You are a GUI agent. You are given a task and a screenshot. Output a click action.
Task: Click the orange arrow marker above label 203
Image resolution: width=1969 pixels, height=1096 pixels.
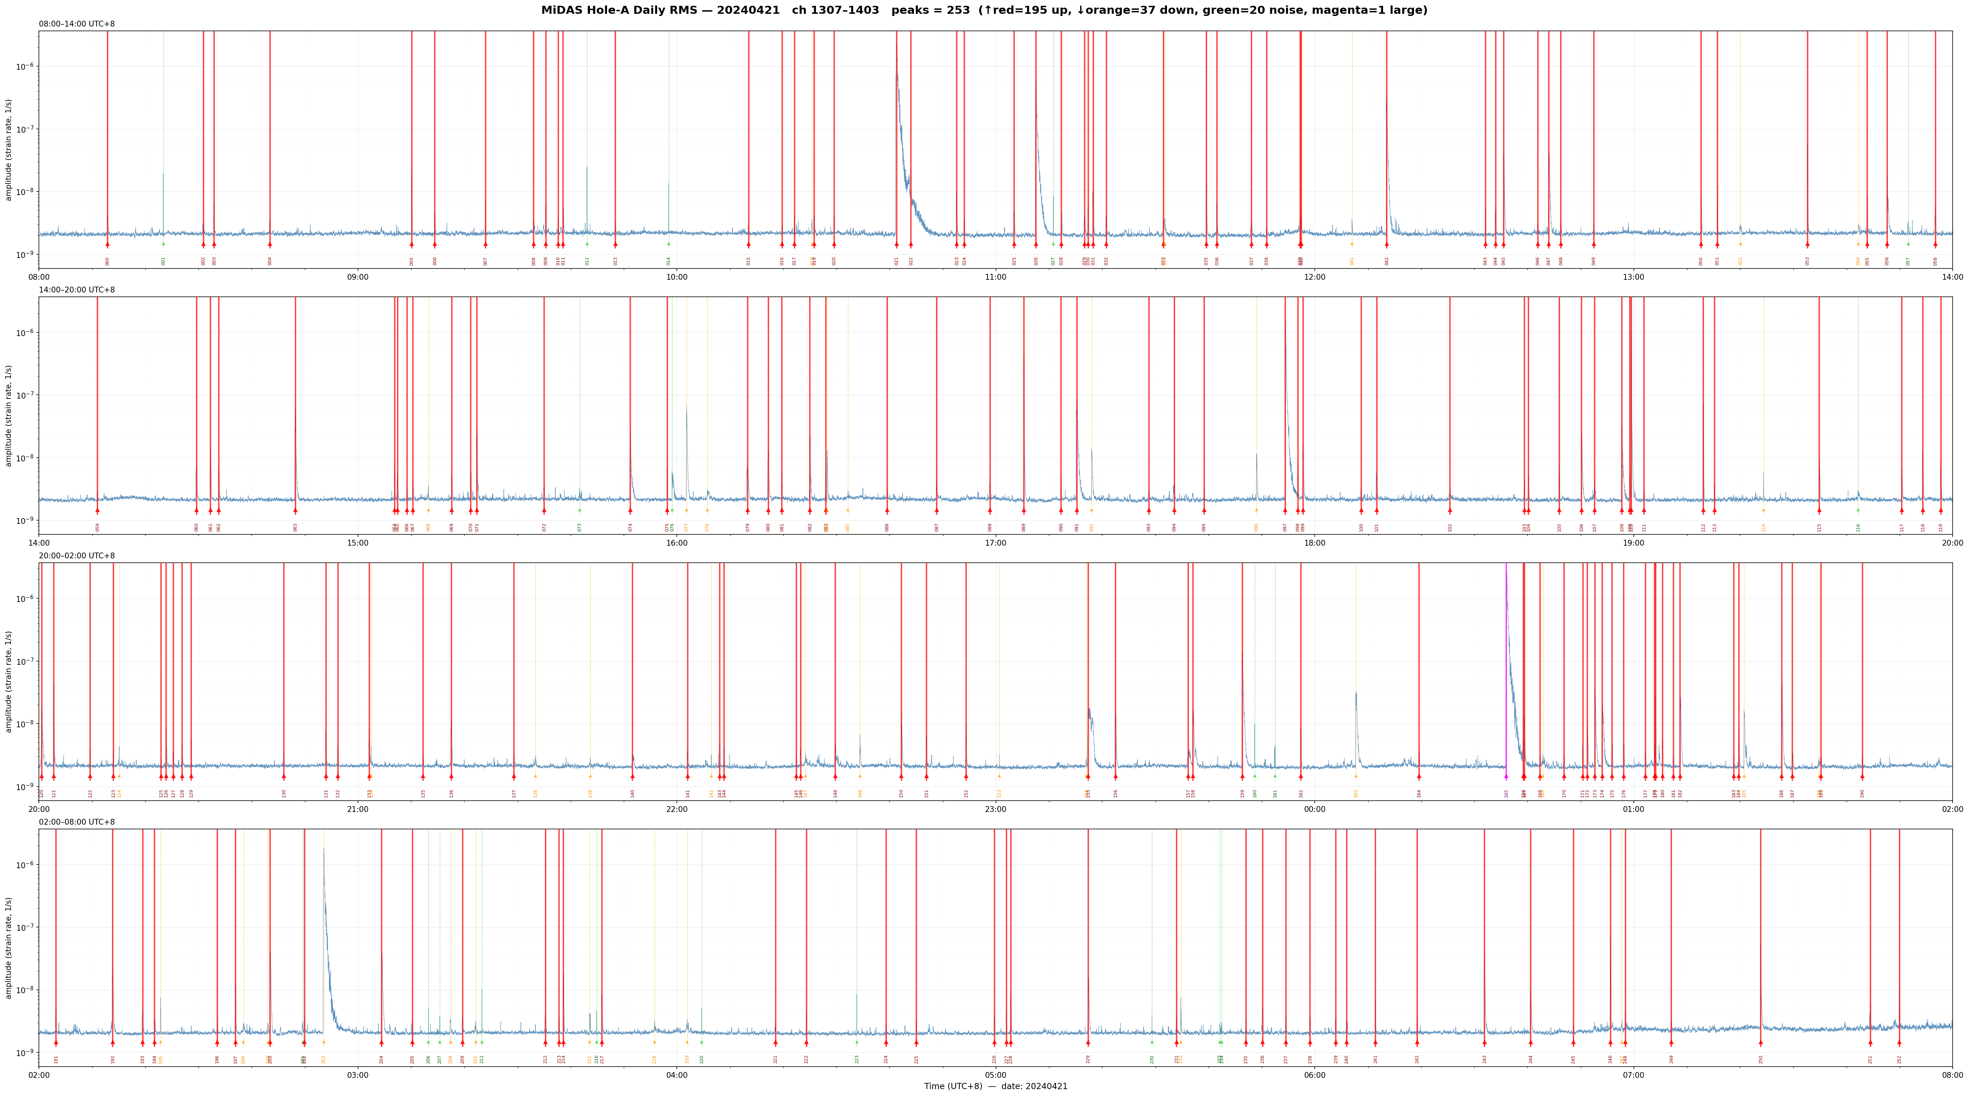[324, 1043]
